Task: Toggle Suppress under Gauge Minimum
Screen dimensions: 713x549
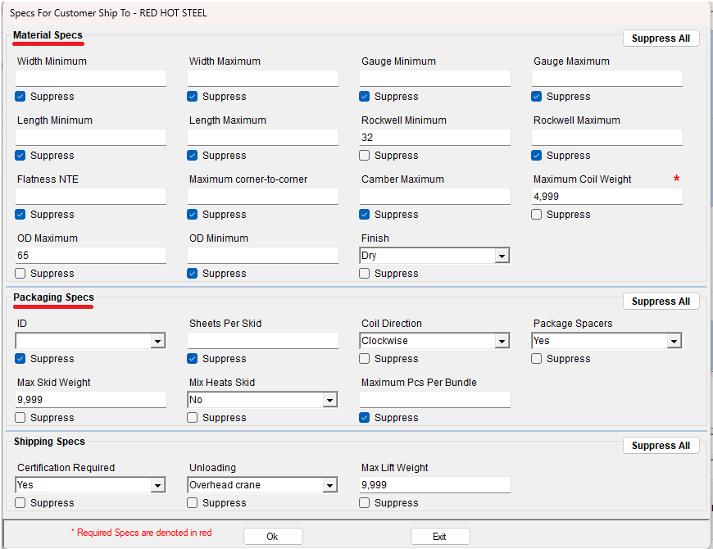Action: click(x=364, y=97)
